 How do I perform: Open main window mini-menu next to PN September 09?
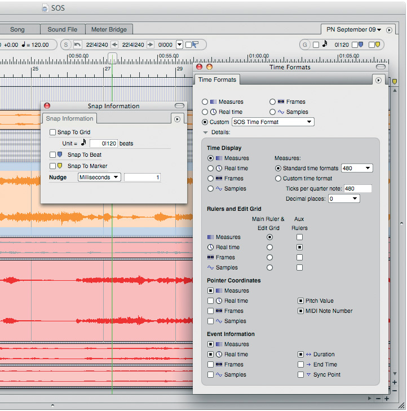point(389,30)
